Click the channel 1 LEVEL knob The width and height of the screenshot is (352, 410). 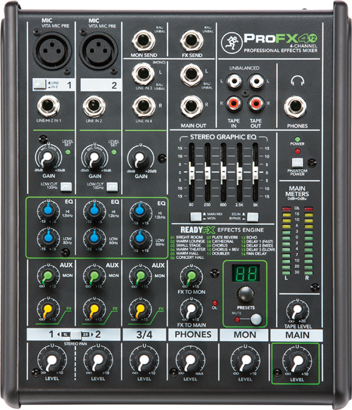pyautogui.click(x=52, y=361)
